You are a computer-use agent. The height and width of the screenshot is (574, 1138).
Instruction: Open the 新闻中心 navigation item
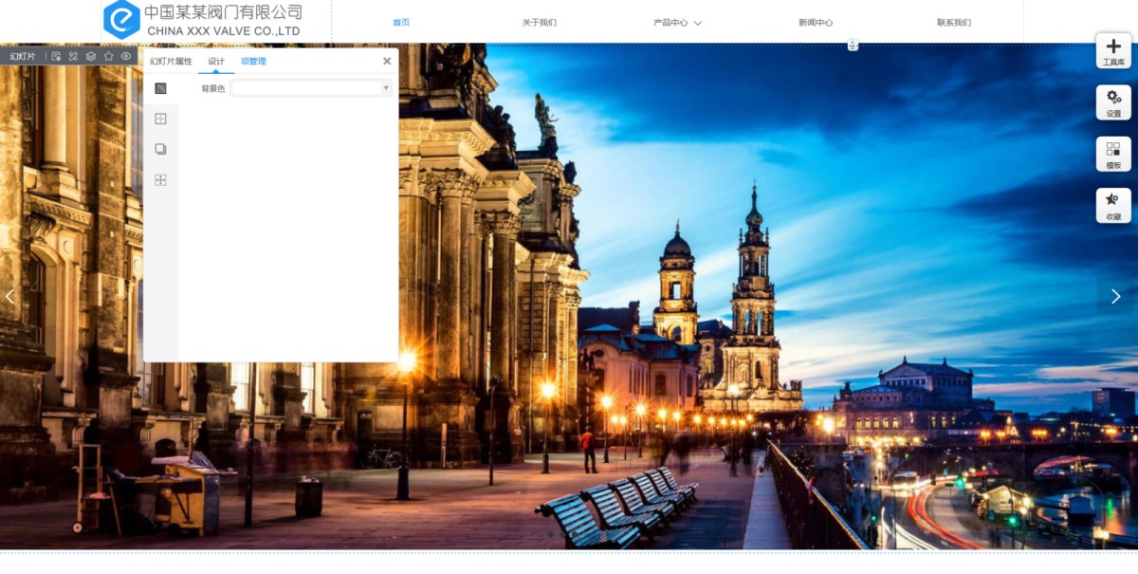pos(816,22)
